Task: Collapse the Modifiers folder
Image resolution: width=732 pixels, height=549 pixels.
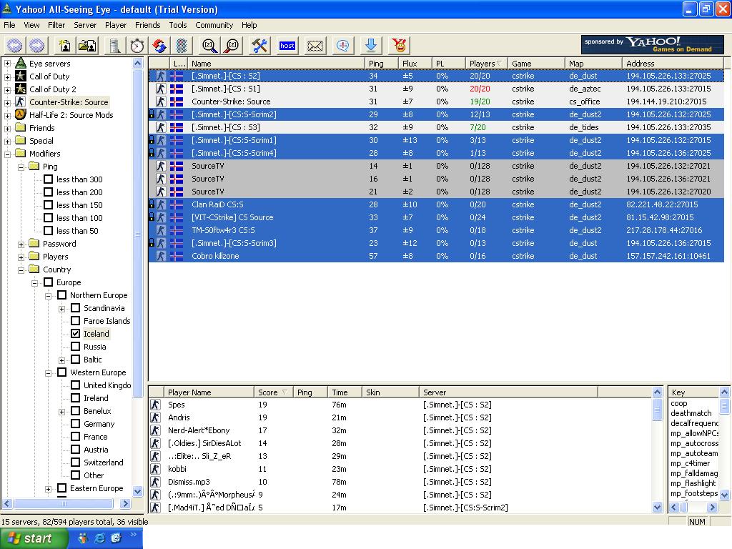Action: (7, 154)
